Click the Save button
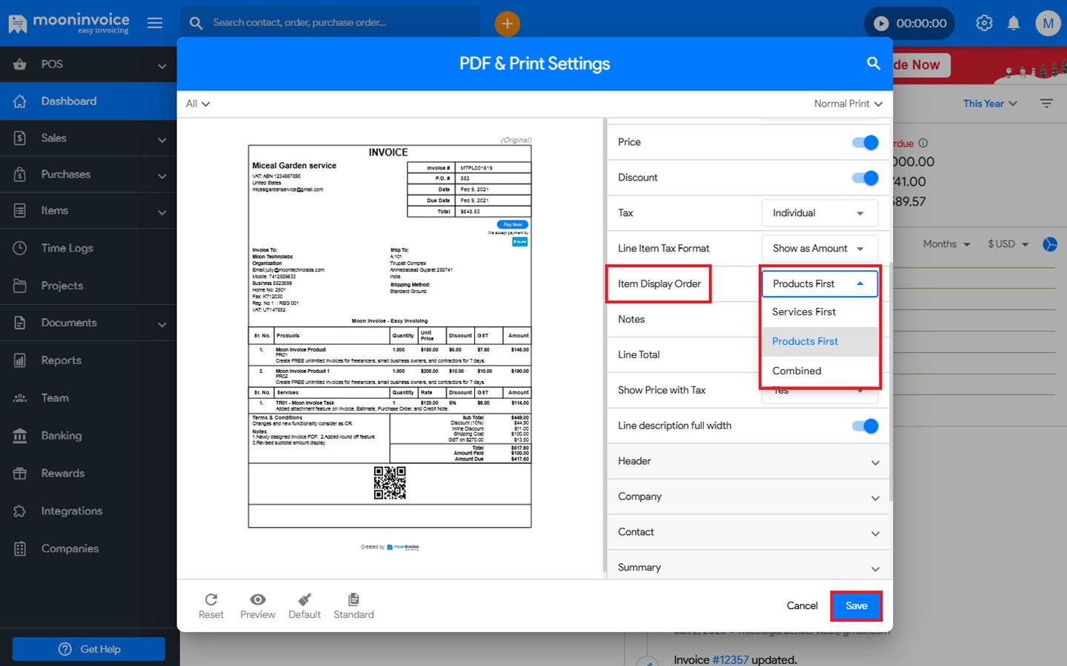 coord(856,605)
